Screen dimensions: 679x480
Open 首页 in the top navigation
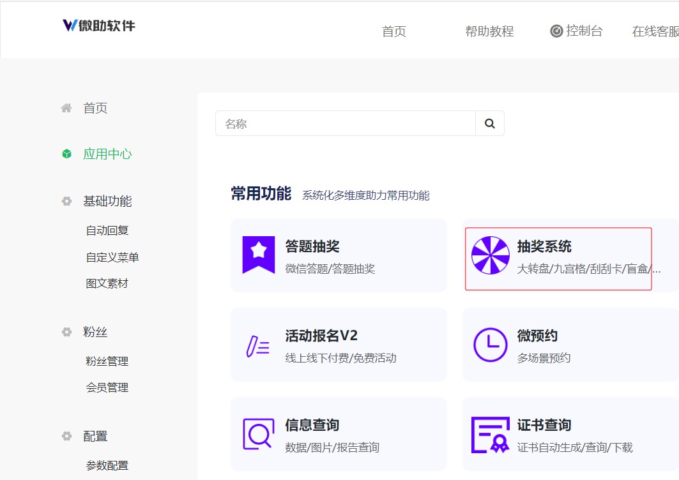point(393,31)
